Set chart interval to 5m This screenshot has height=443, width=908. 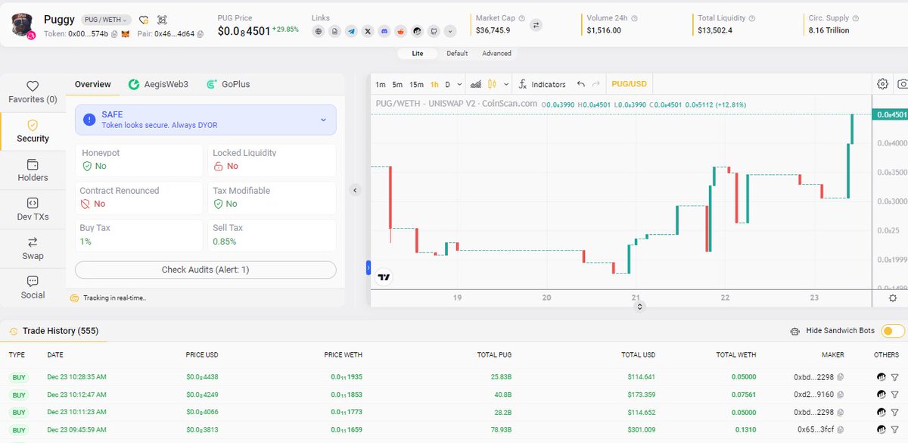click(397, 85)
